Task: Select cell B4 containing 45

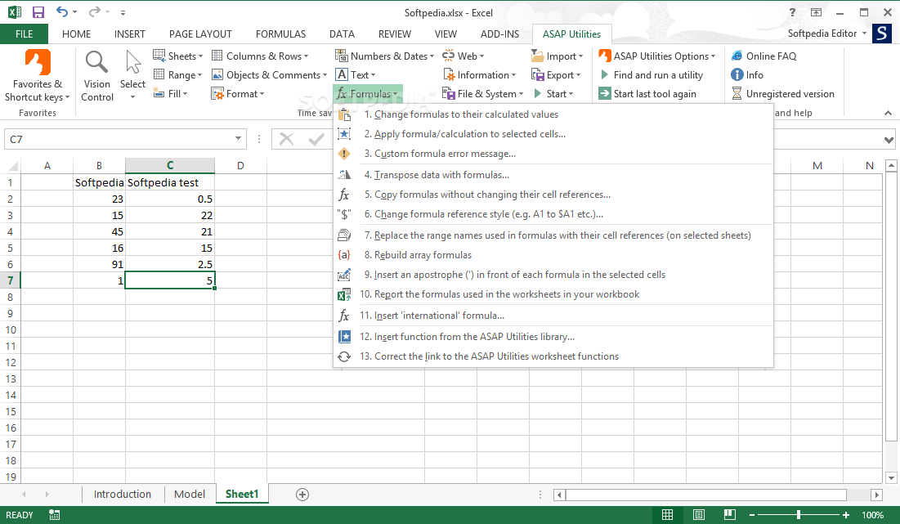Action: pyautogui.click(x=99, y=231)
